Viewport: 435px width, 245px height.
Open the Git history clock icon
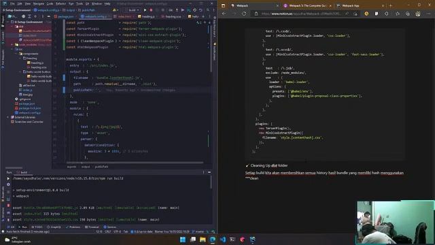[x=194, y=10]
